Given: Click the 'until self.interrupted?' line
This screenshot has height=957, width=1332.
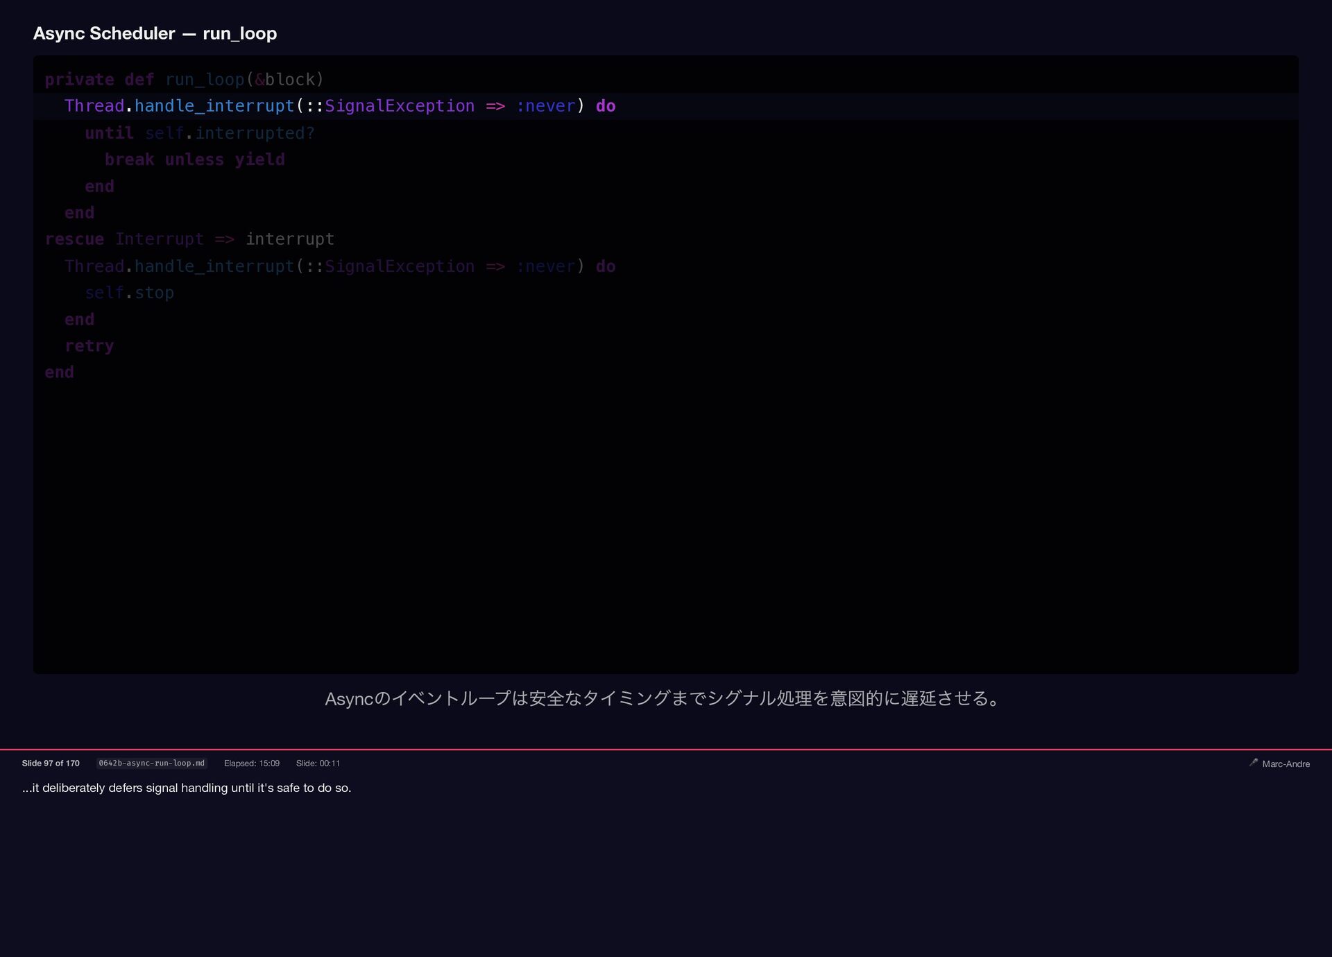Looking at the screenshot, I should click(x=199, y=133).
